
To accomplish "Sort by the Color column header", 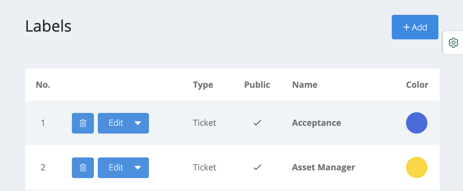I will pos(417,85).
